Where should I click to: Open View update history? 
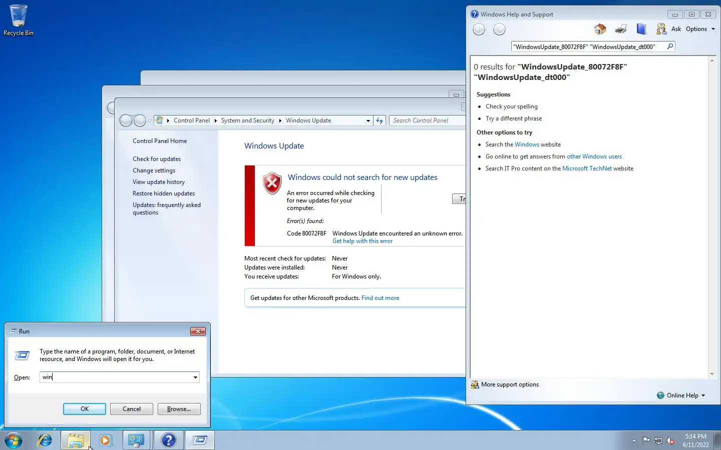click(x=159, y=182)
